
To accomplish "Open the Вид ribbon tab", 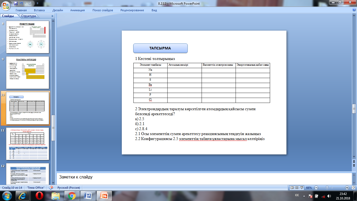I will tap(154, 10).
